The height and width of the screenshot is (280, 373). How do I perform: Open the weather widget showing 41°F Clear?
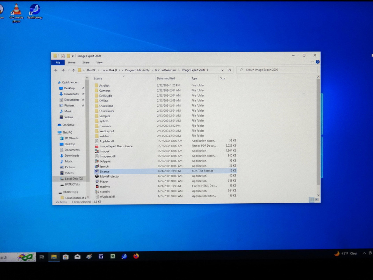(x=346, y=253)
